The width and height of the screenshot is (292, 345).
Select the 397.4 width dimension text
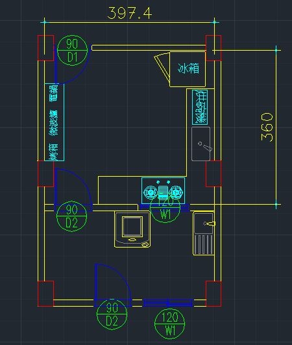point(129,13)
